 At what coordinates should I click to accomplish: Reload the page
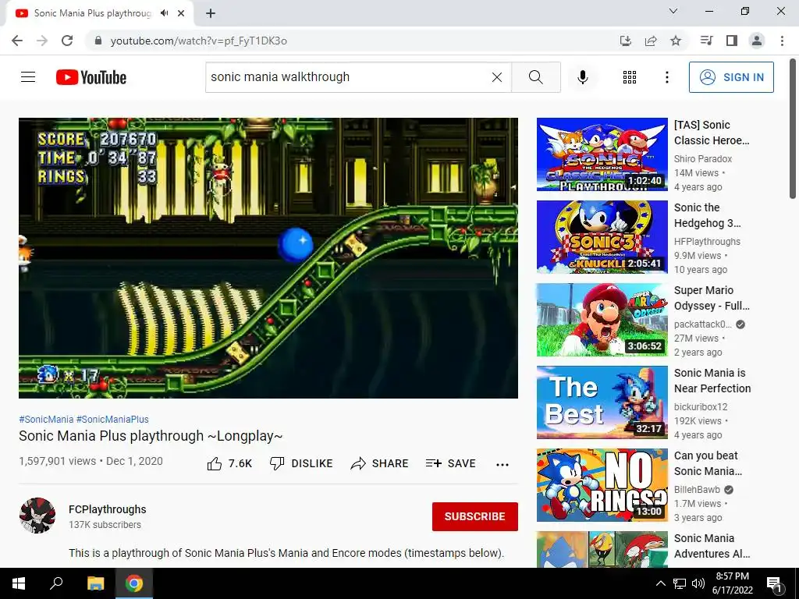(x=67, y=41)
